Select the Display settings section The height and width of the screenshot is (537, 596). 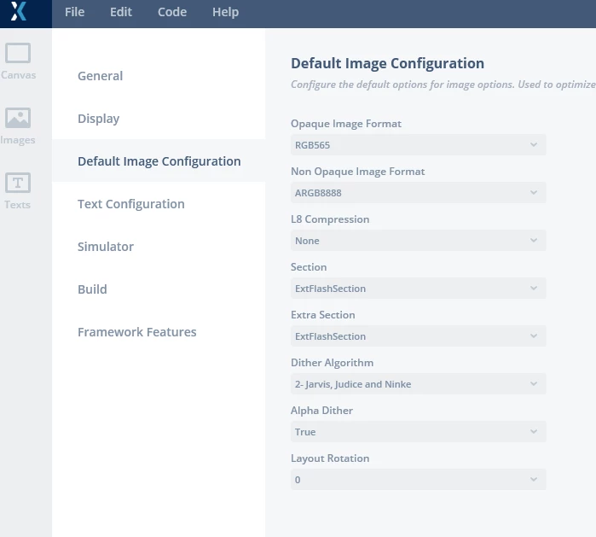point(98,119)
